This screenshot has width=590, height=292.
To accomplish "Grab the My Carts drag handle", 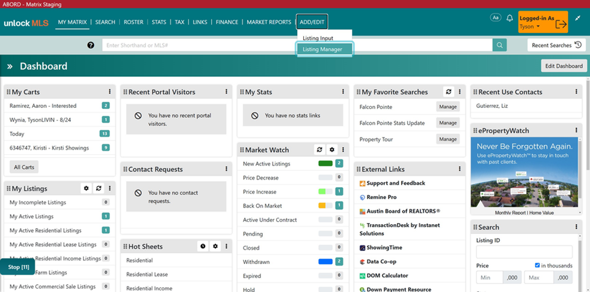I will coord(8,92).
